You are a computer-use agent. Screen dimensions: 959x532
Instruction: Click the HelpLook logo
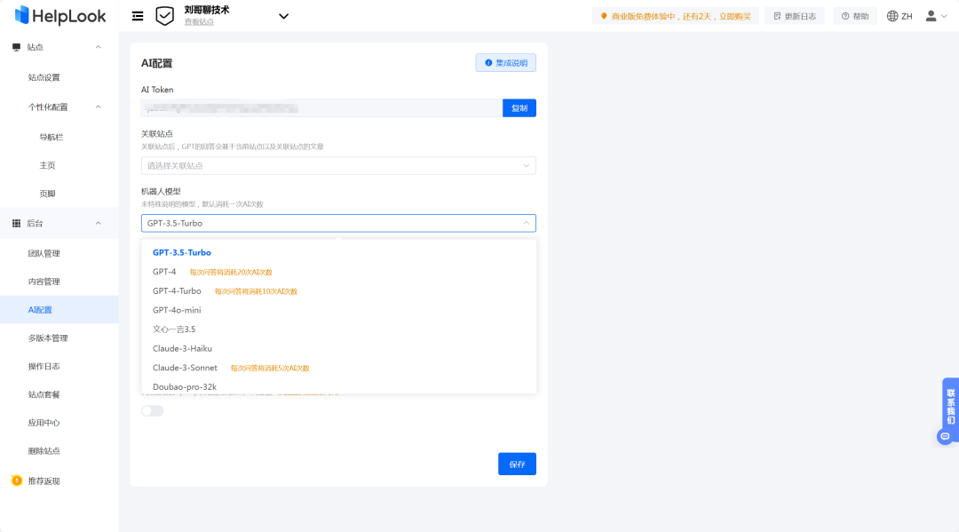tap(60, 16)
